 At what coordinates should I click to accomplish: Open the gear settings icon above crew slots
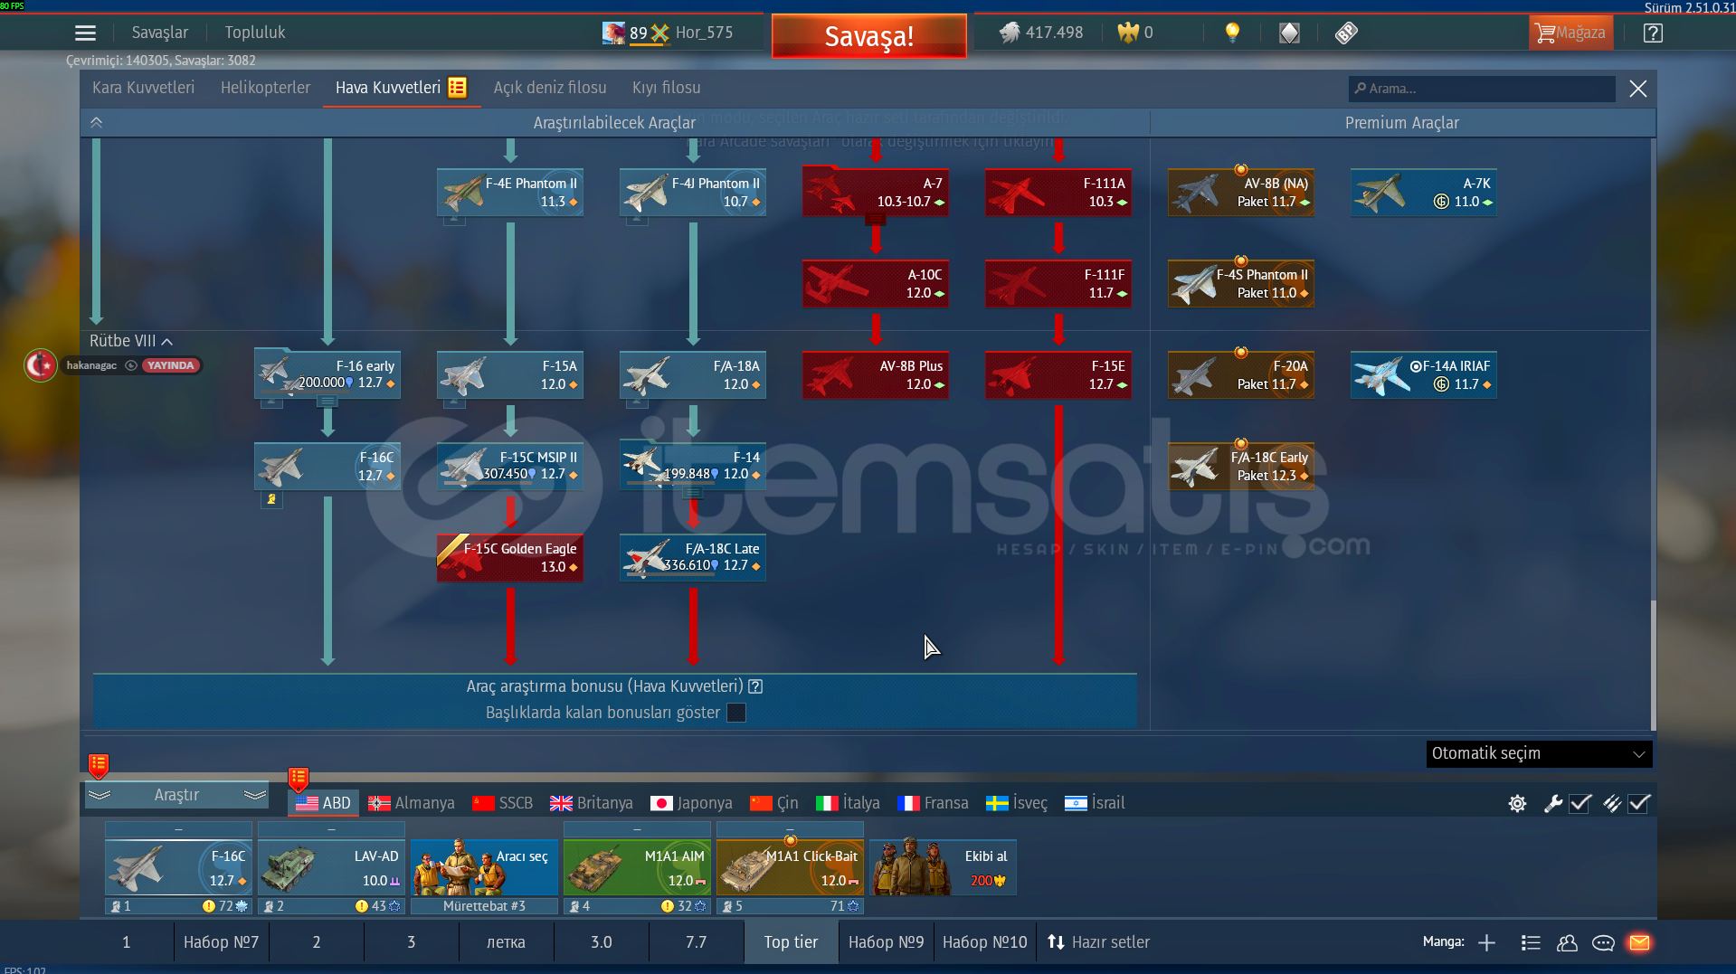[x=1517, y=803]
